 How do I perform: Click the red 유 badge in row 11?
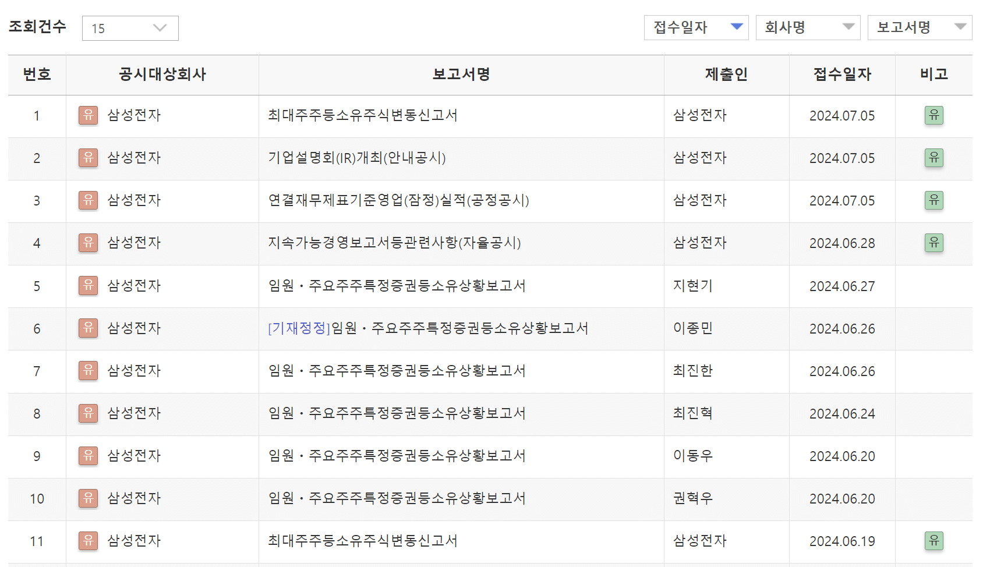click(x=88, y=541)
